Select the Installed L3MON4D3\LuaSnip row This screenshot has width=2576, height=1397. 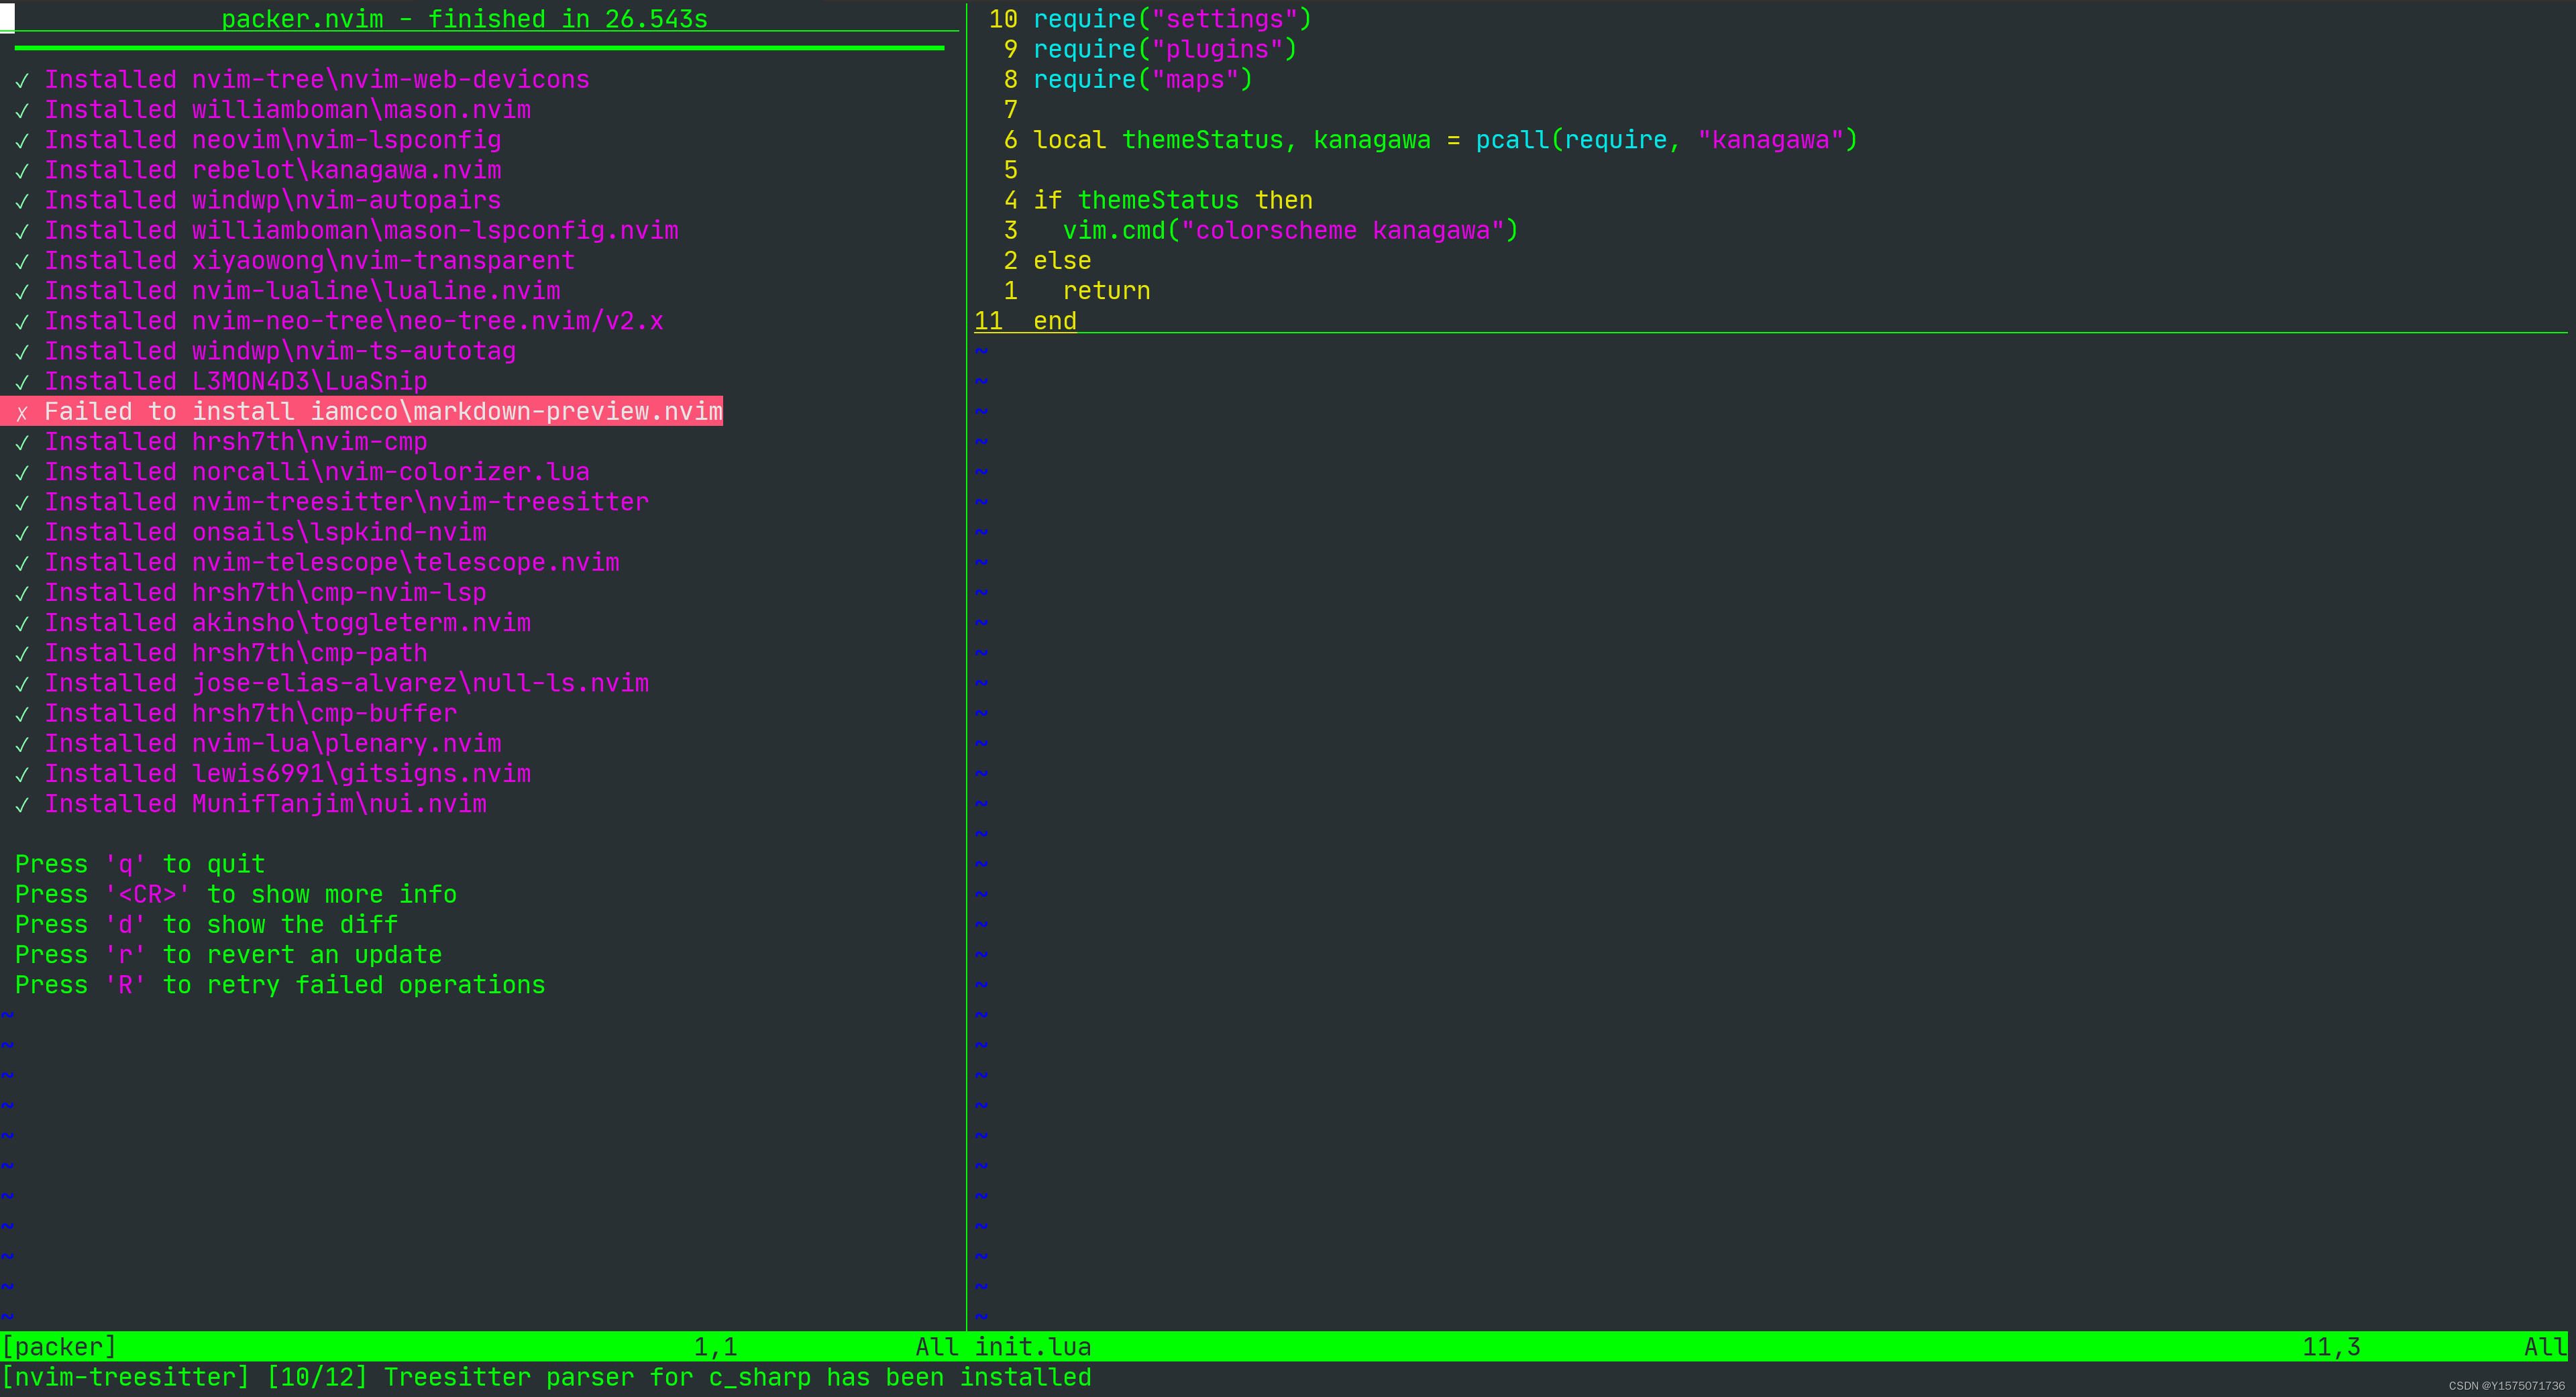click(221, 381)
